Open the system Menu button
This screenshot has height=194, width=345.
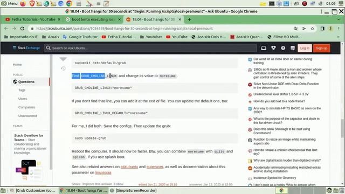[x=9, y=4]
